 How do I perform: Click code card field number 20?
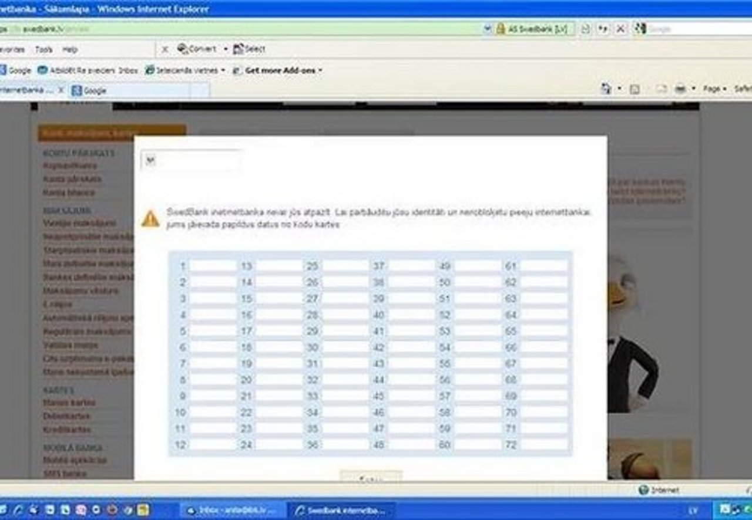click(278, 380)
